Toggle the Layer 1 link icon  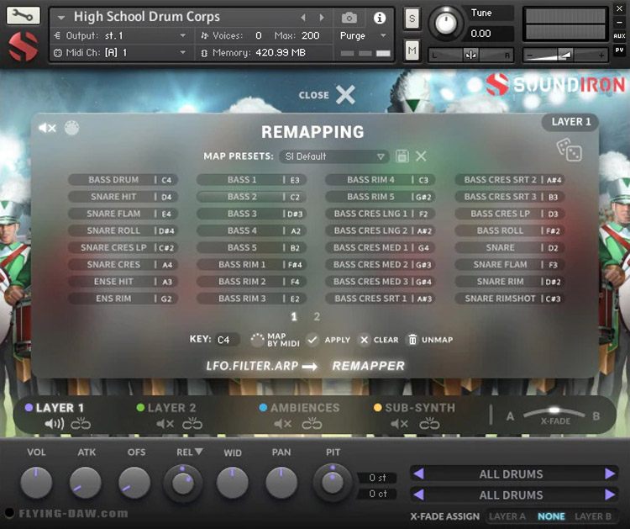click(x=81, y=424)
